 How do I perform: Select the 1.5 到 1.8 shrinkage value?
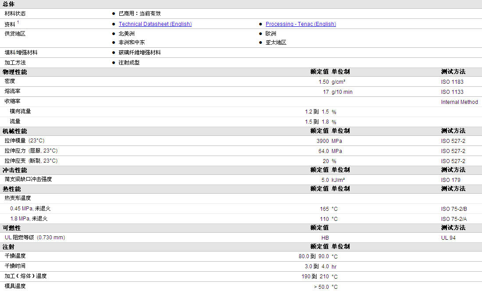coord(317,122)
